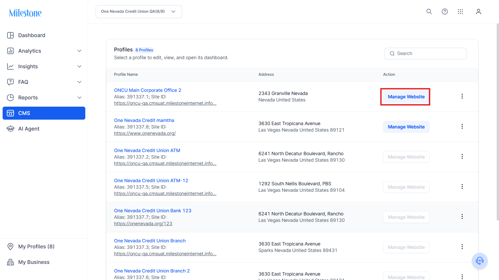Open One Nevada Credit Union Bank 123 profile link

pyautogui.click(x=153, y=211)
